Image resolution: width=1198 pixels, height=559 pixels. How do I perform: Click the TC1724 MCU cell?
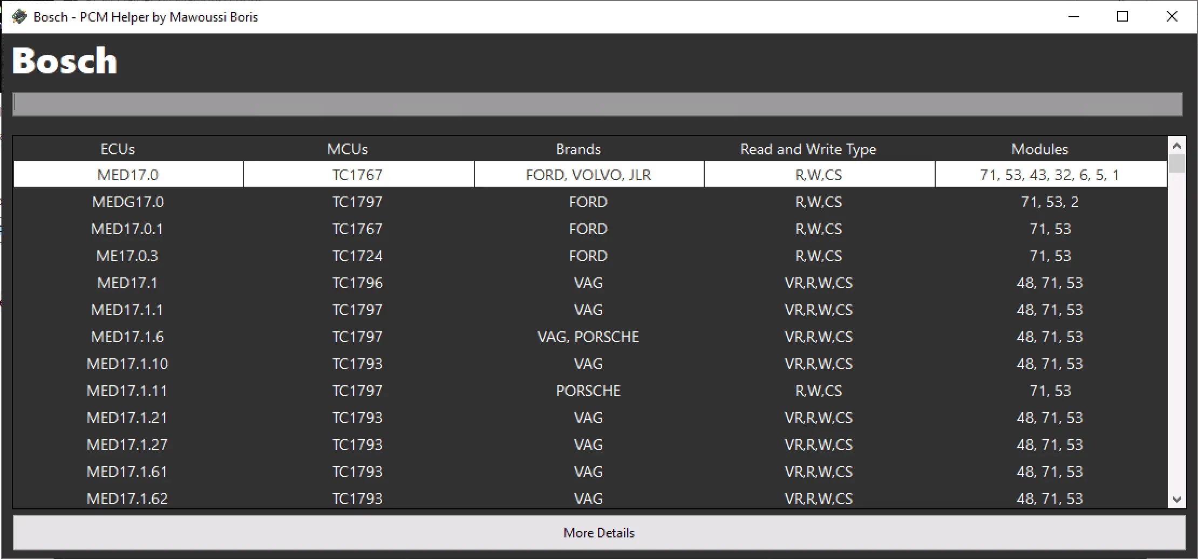357,256
